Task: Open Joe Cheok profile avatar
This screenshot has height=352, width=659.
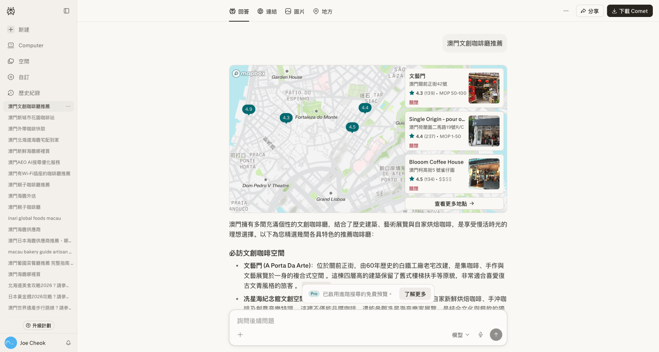Action: click(11, 343)
